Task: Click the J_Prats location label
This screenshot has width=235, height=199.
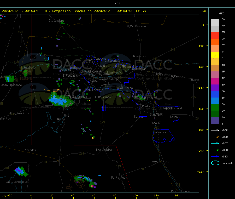Action: [x=144, y=106]
